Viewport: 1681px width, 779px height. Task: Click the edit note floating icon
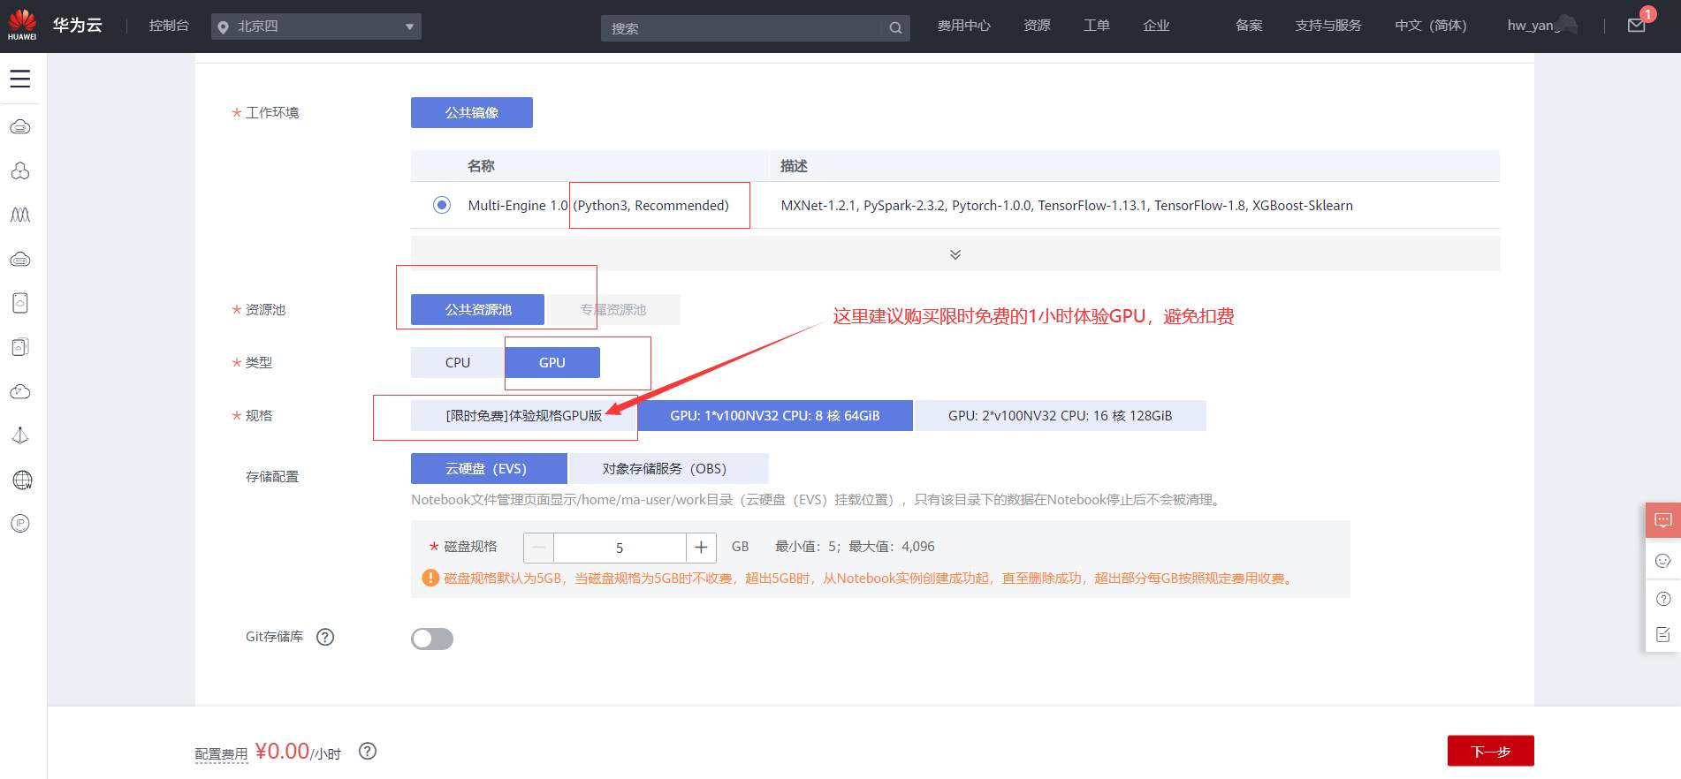(1662, 634)
